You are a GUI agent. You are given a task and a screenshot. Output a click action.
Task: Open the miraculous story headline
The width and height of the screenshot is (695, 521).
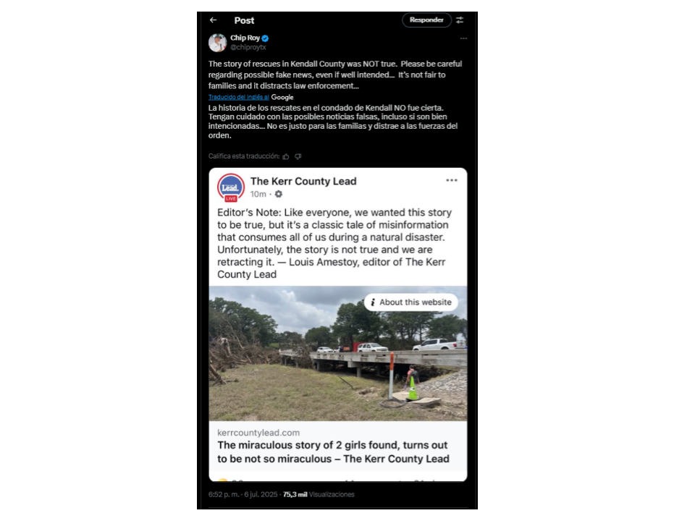333,452
